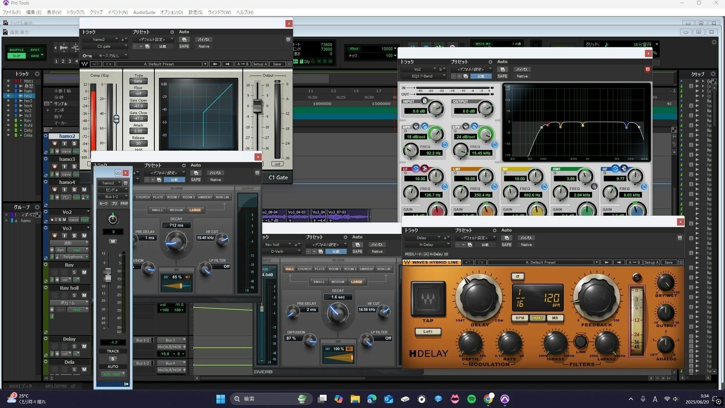Enable LoFi mode in H-Delay

427,332
